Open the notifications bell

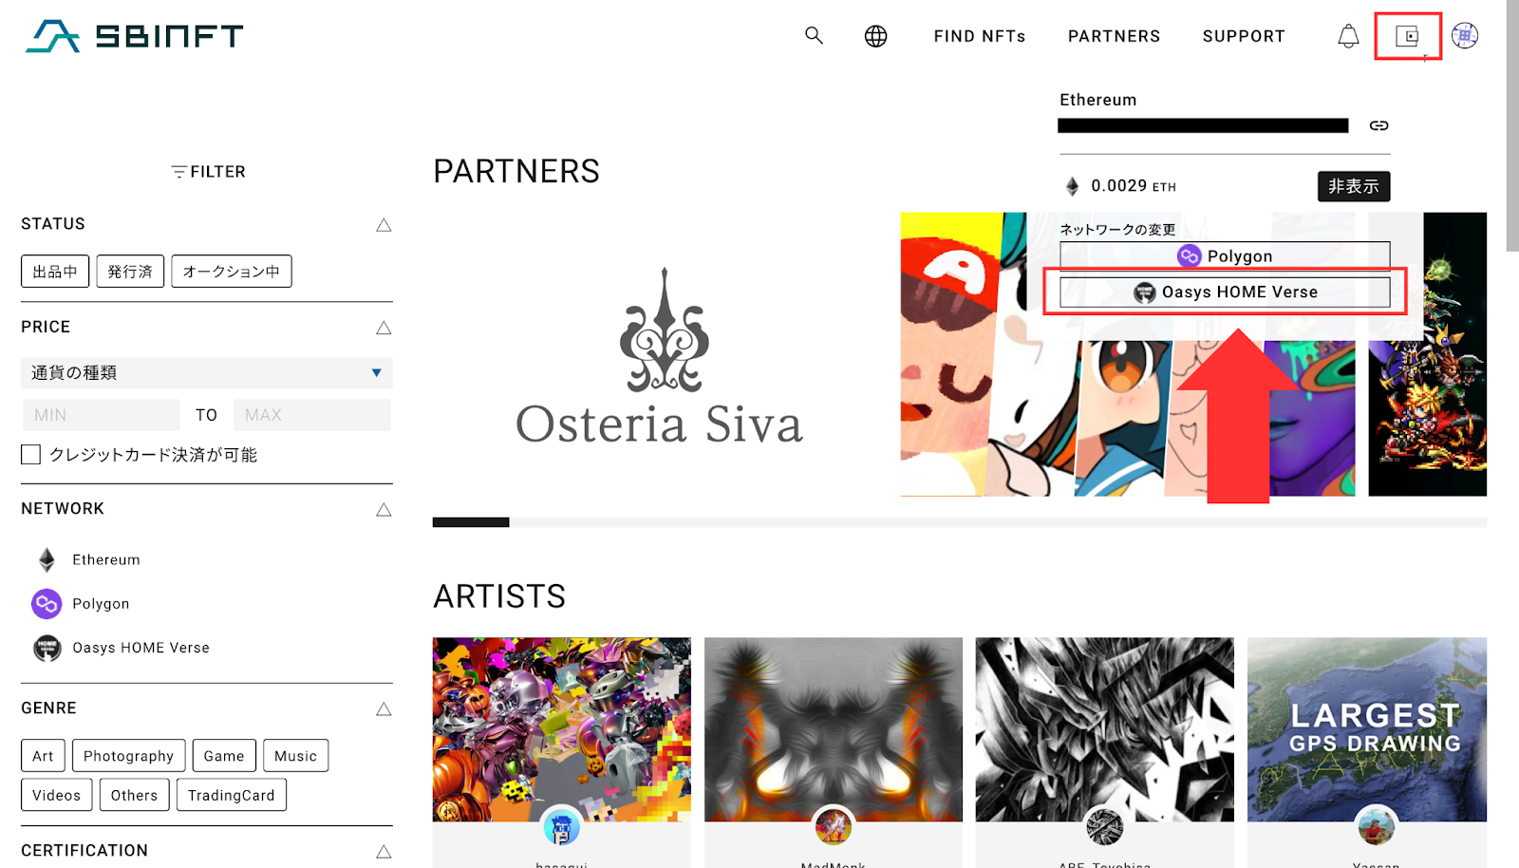coord(1348,36)
